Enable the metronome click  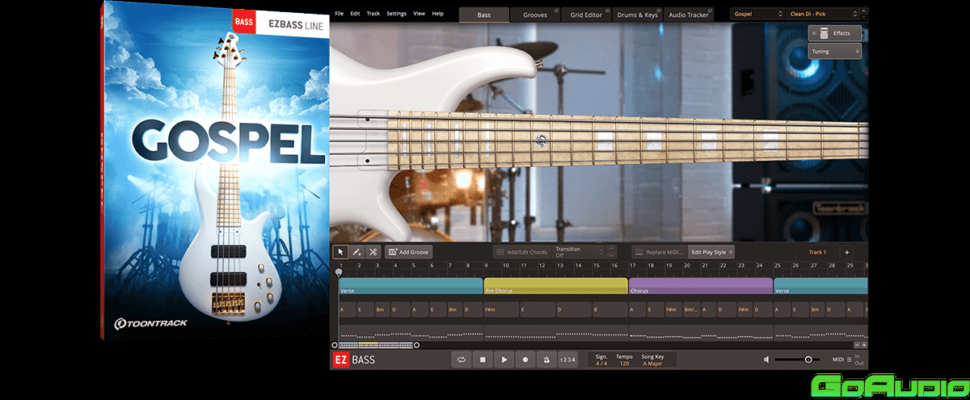[547, 360]
